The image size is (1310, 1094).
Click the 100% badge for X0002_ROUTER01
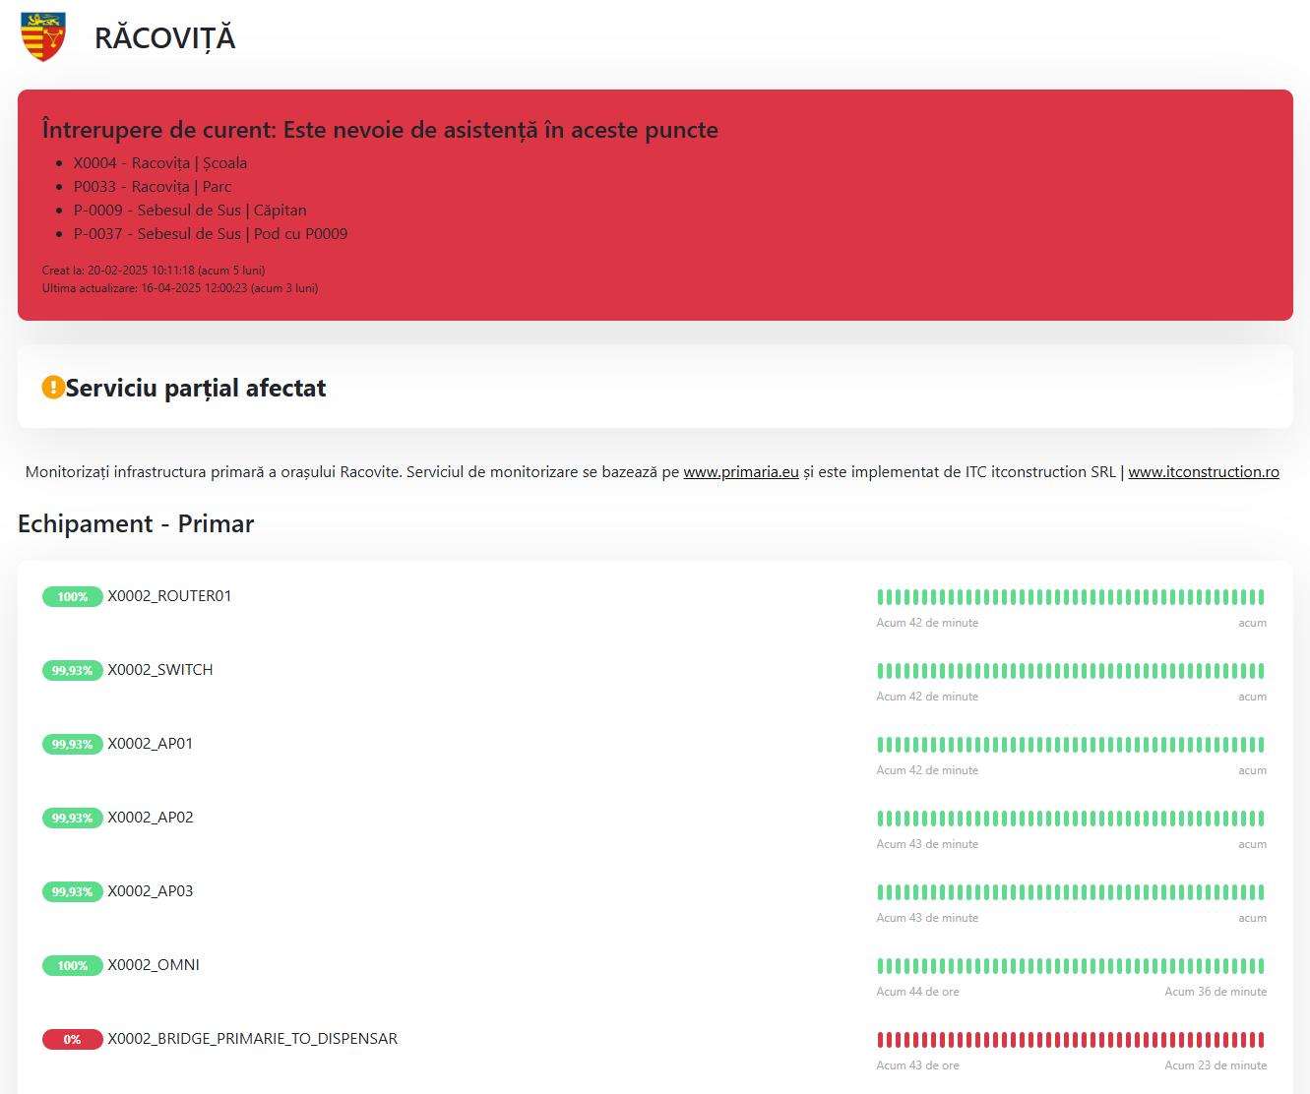click(x=72, y=597)
